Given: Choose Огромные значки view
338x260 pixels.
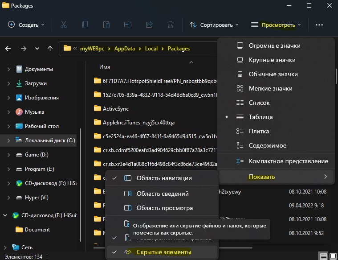Looking at the screenshot, I should pyautogui.click(x=276, y=45).
